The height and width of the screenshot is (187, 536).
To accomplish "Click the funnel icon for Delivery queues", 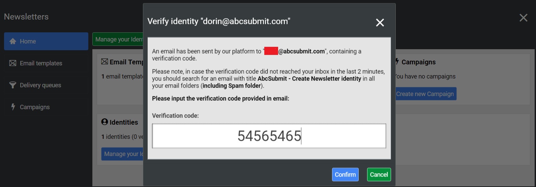I will tap(13, 85).
